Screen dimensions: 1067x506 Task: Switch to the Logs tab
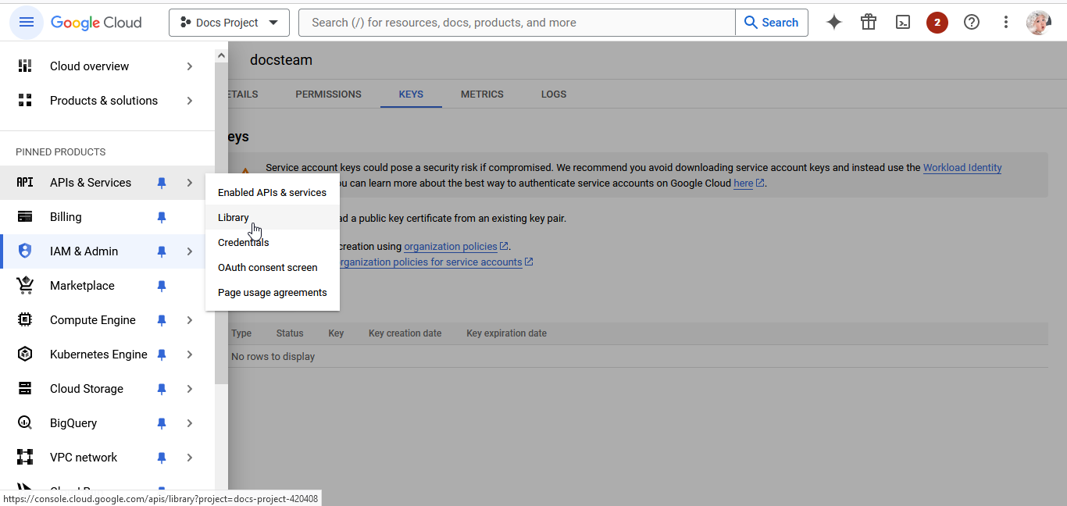[554, 94]
